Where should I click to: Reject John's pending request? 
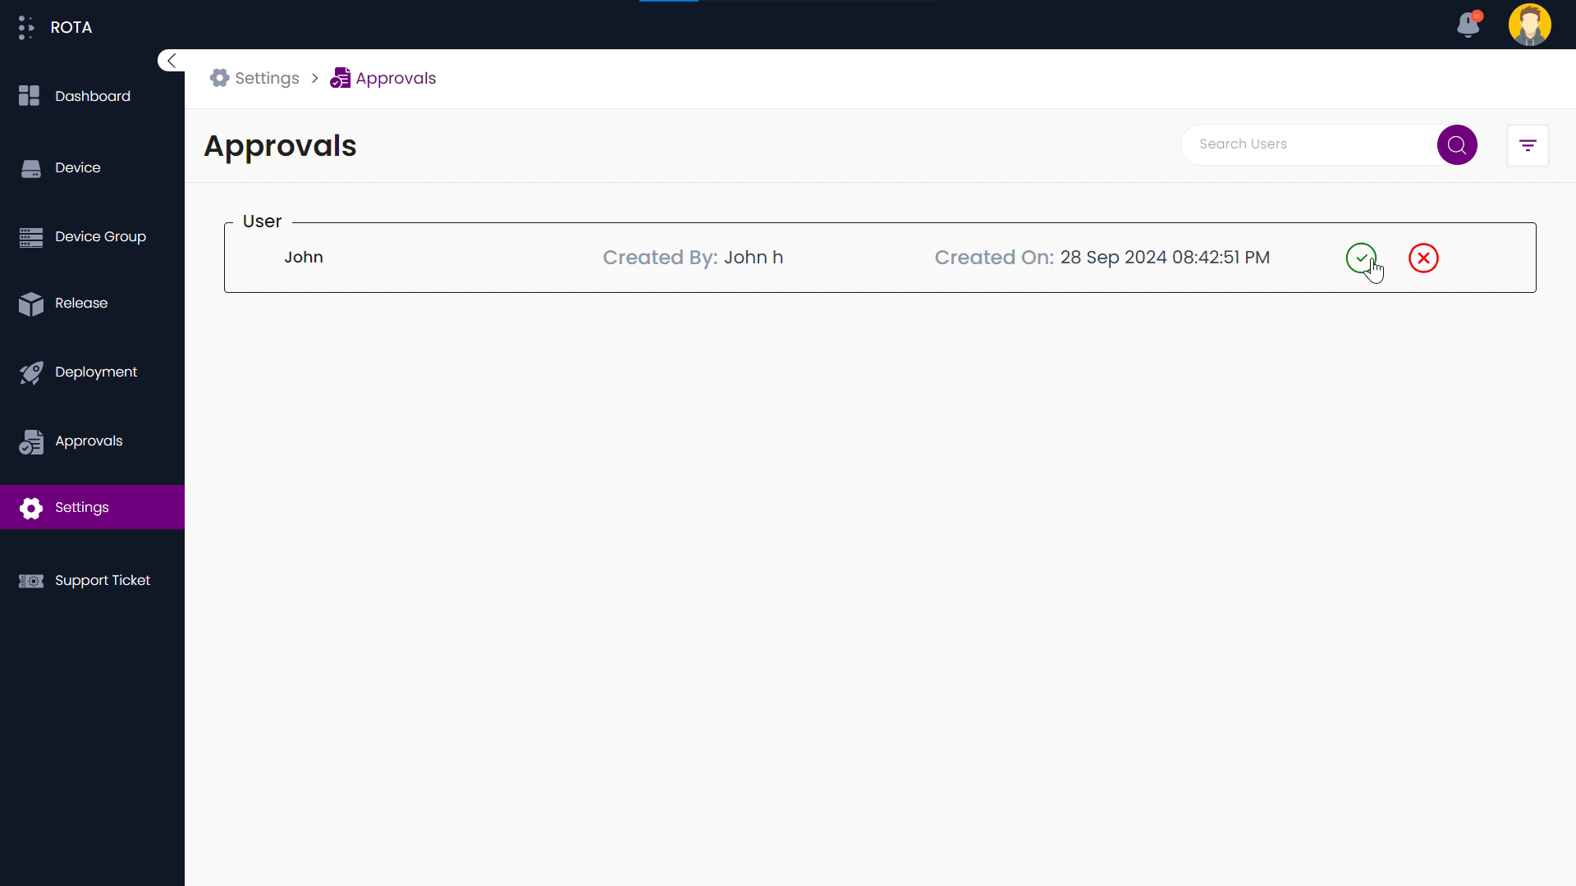(1423, 258)
